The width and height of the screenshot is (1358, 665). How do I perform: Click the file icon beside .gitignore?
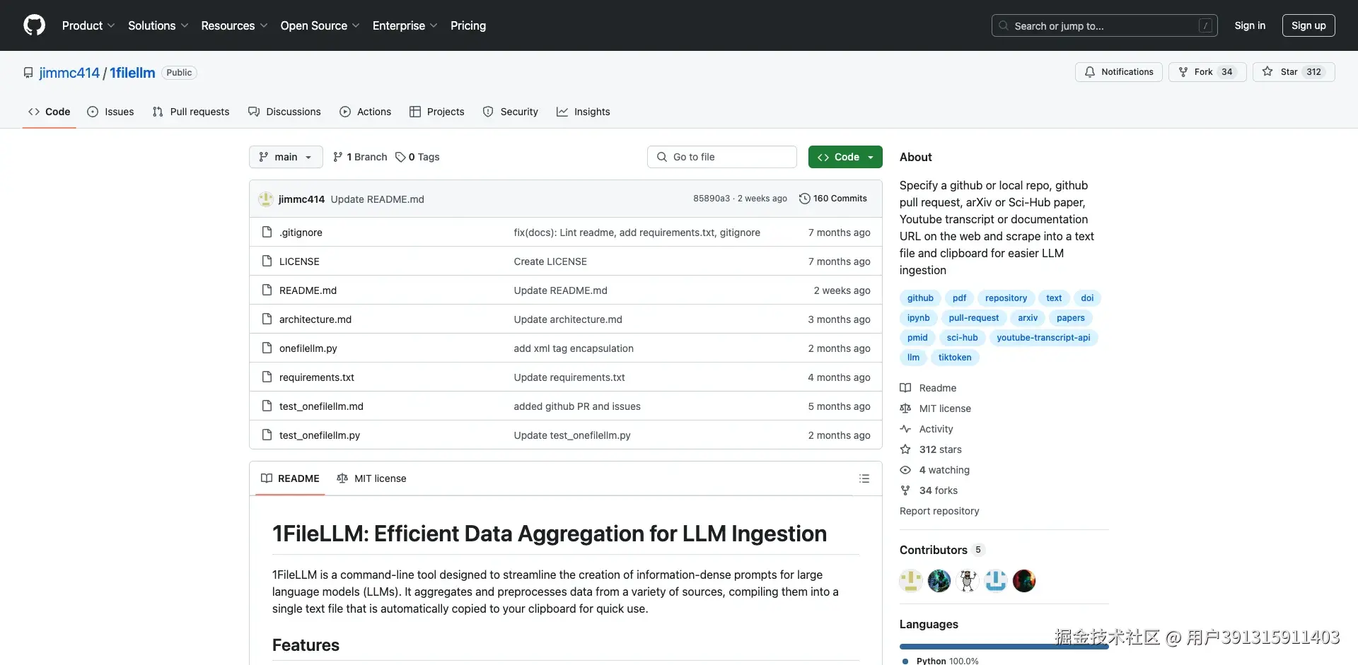pyautogui.click(x=267, y=232)
